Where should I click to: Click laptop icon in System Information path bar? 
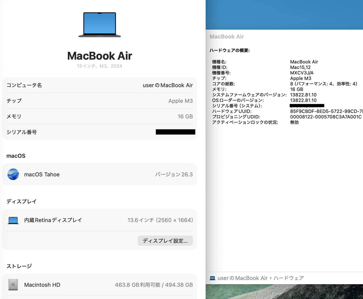pyautogui.click(x=213, y=278)
